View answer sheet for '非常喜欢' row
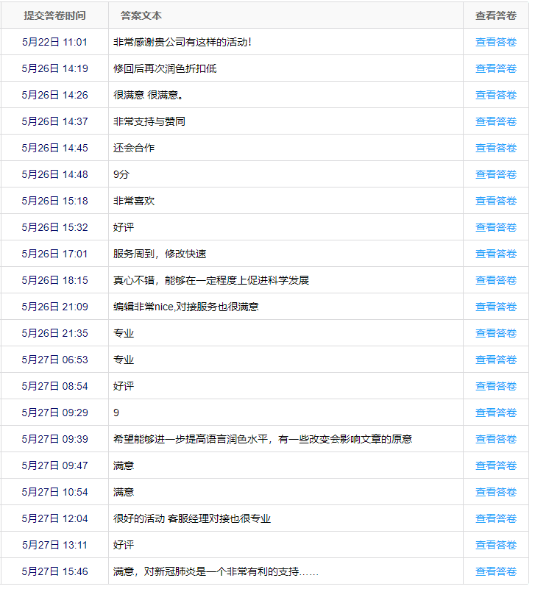The width and height of the screenshot is (535, 589). [x=495, y=201]
